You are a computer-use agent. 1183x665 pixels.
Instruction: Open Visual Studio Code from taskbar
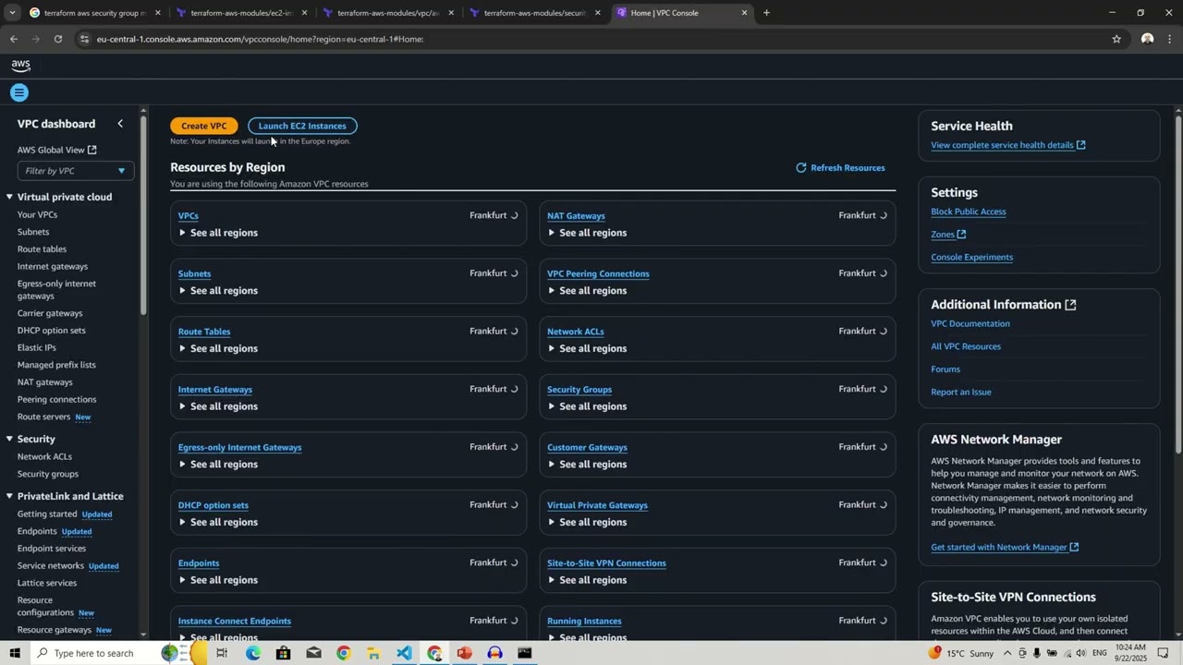(404, 653)
